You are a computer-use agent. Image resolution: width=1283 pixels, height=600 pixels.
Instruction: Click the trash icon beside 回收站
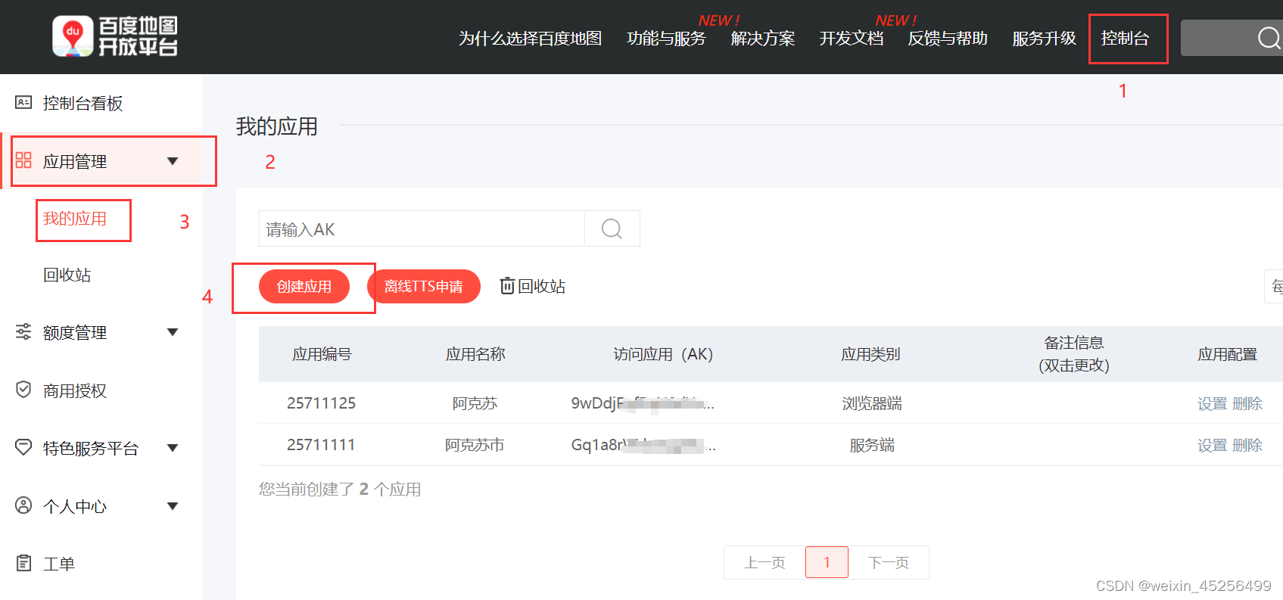pos(507,286)
